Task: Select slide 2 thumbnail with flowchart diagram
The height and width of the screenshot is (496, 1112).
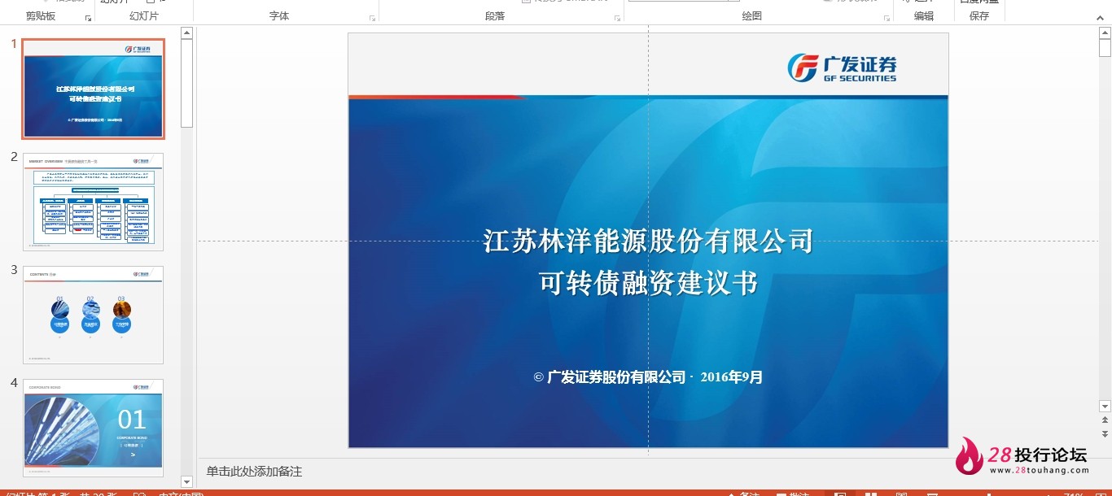Action: click(93, 202)
